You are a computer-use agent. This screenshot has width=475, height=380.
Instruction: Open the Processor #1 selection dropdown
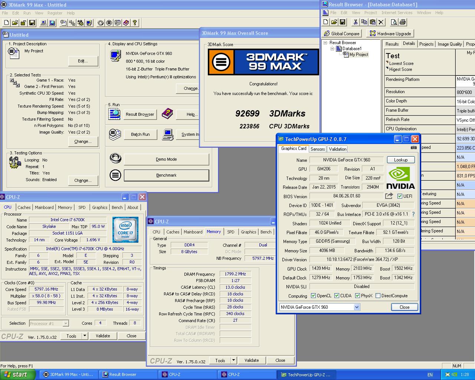pos(66,324)
